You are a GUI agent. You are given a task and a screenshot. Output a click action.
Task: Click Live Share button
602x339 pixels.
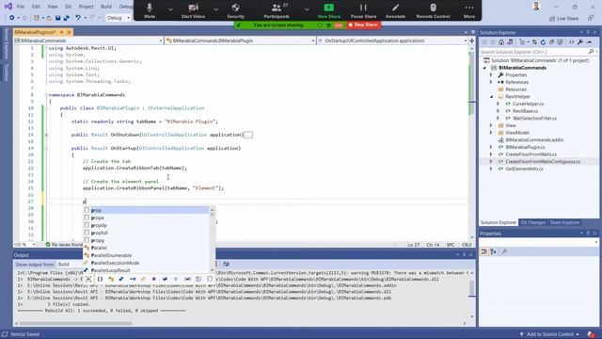[x=563, y=18]
